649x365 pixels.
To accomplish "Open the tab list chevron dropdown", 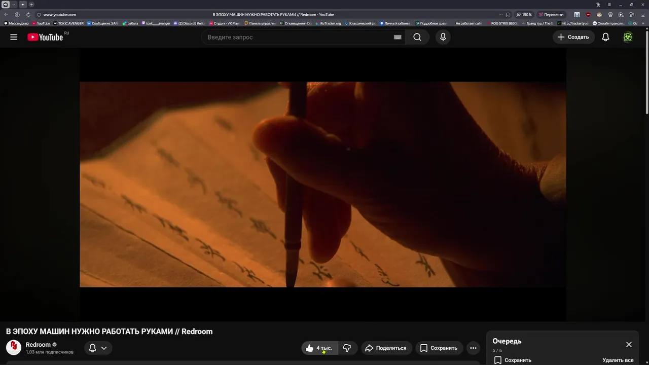I will (14, 5).
